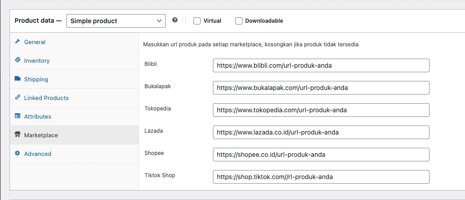Click the Advanced gear icon
Viewport: 465px width, 200px height.
tap(17, 153)
